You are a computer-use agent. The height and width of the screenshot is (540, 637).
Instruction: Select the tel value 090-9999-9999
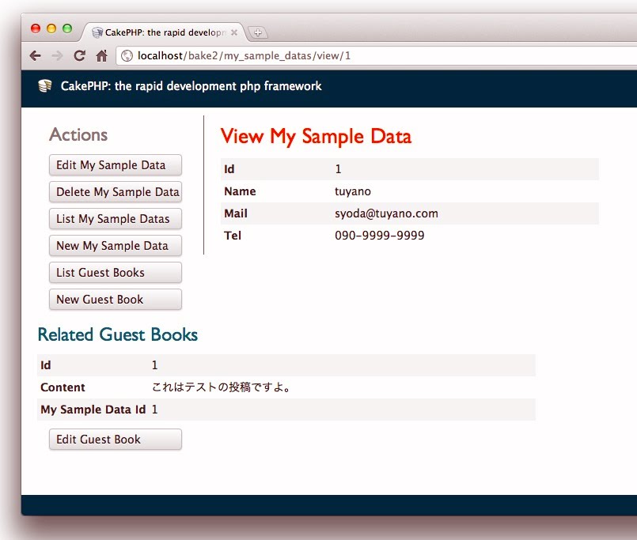[x=380, y=236]
